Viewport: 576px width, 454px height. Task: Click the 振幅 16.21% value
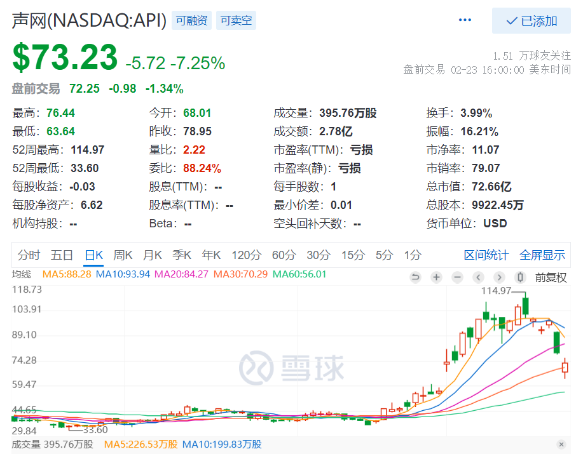pos(479,131)
